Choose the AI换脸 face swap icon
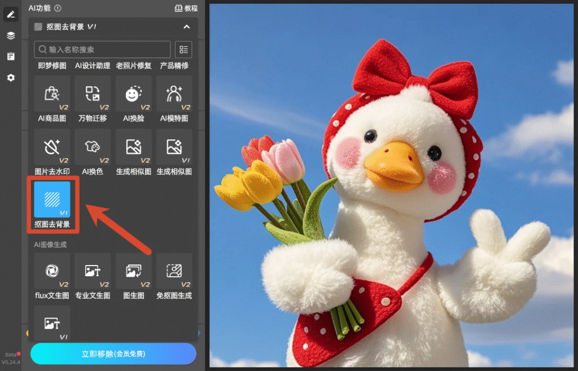Viewport: 578px width, 371px height. pyautogui.click(x=133, y=94)
